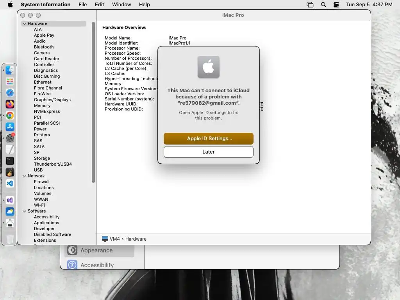Open Control Center in the menu bar
Image resolution: width=400 pixels, height=300 pixels.
pos(336,5)
